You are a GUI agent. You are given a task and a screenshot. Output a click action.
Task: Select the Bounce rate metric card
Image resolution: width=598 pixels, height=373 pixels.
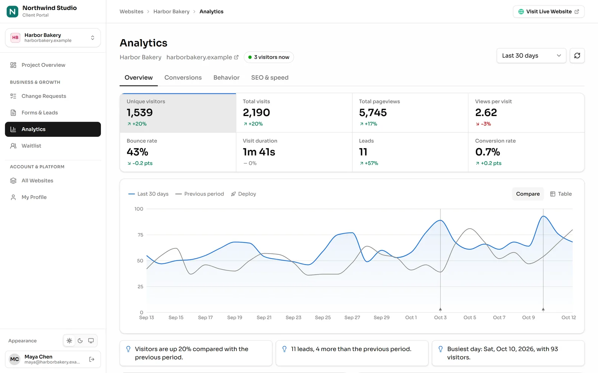(x=178, y=152)
